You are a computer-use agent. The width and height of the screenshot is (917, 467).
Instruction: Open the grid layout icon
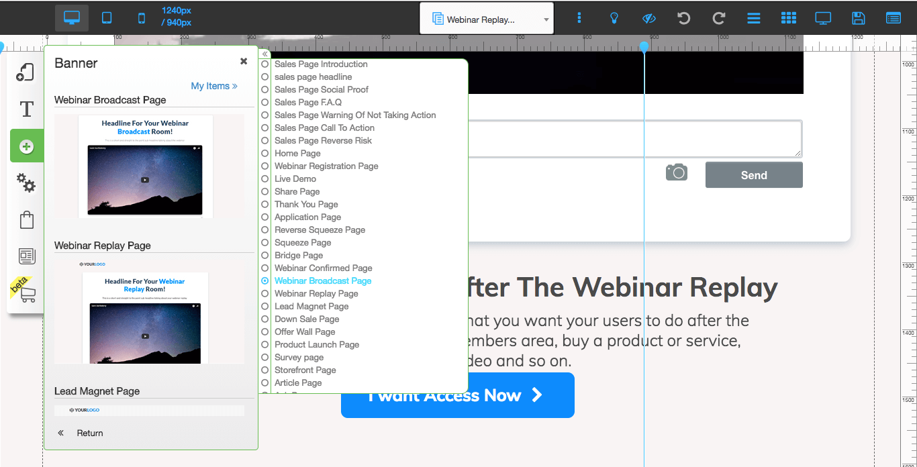pyautogui.click(x=789, y=18)
